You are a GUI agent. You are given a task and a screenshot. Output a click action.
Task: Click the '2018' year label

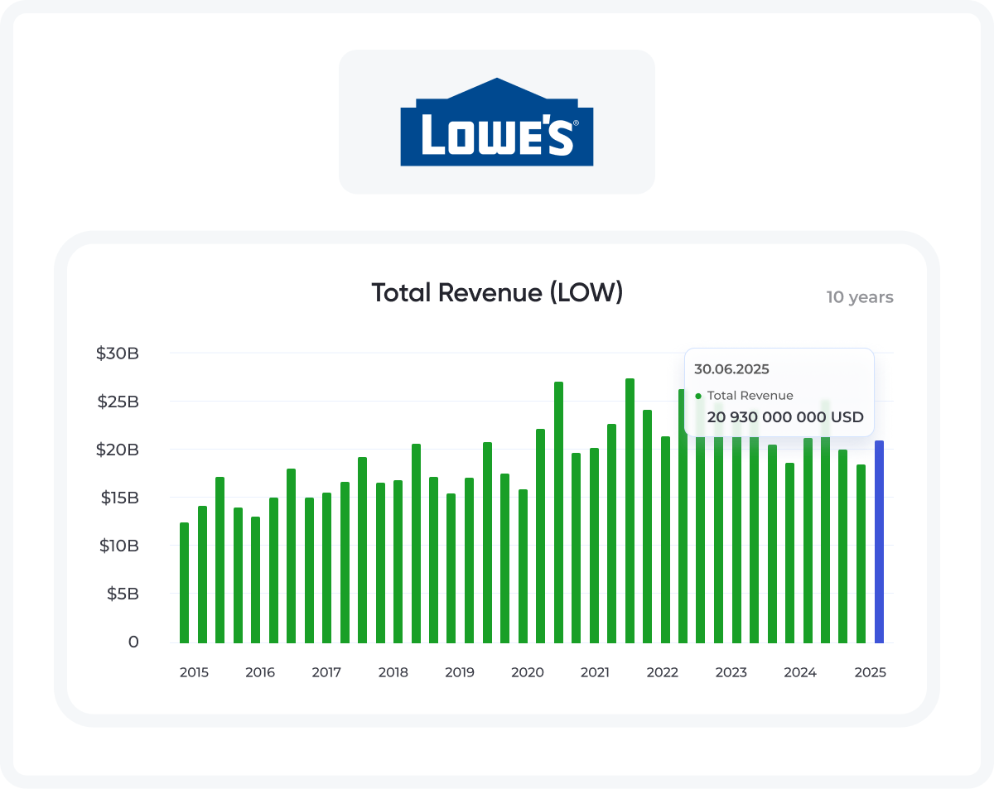(393, 672)
